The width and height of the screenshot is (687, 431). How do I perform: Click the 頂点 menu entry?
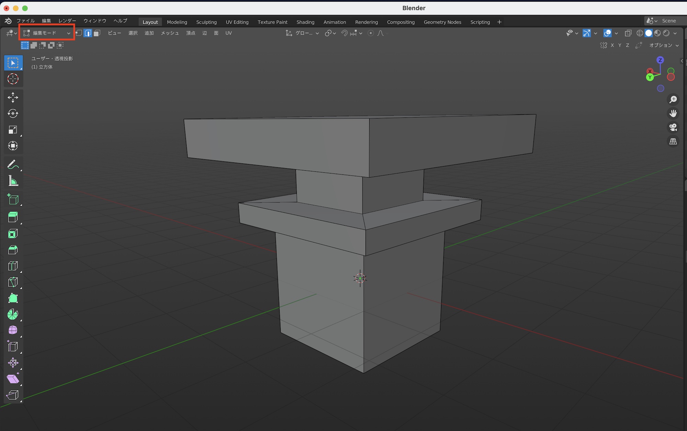[191, 33]
